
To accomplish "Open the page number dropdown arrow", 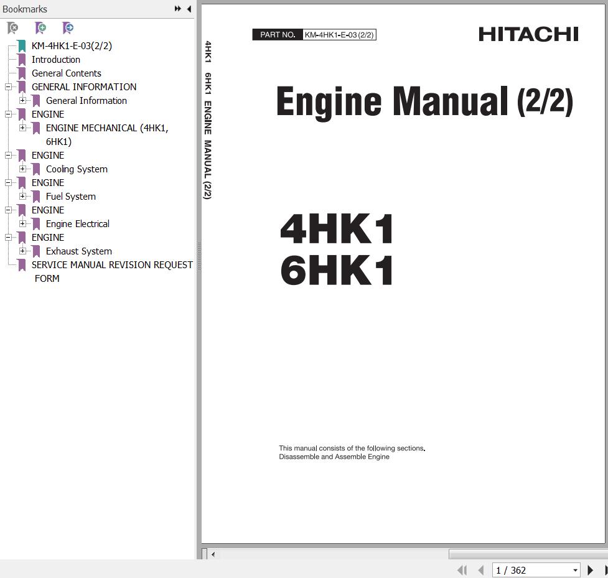I will 576,571.
